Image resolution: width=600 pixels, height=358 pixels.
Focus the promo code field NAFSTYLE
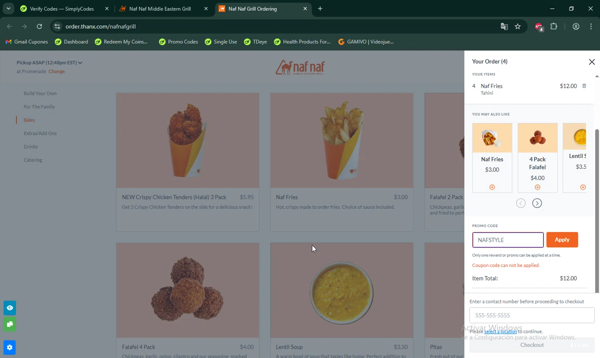tap(508, 240)
